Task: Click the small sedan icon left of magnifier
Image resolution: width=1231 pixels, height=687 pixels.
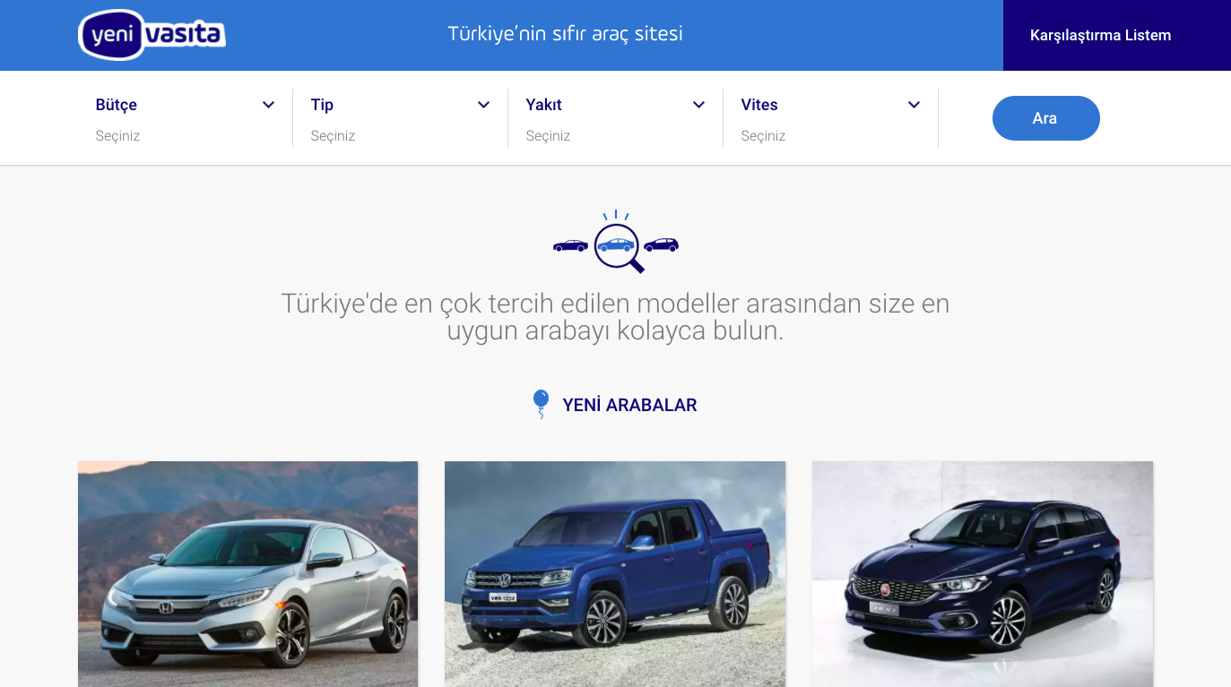Action: [x=570, y=245]
